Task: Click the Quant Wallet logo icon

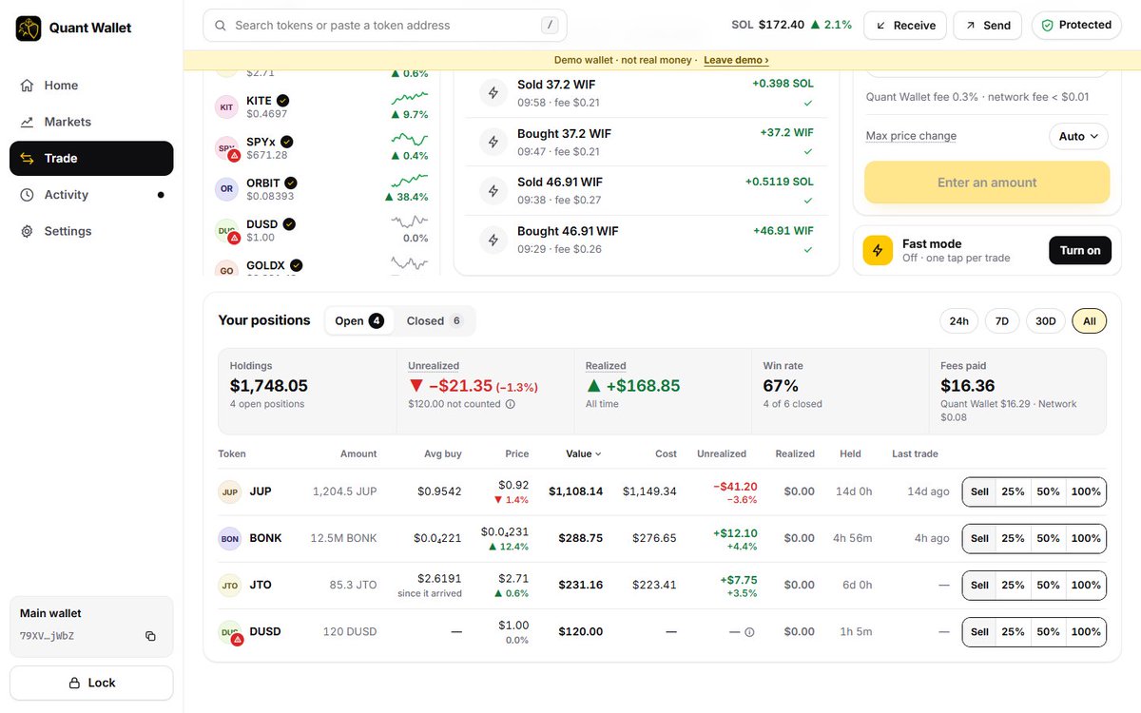Action: pos(29,29)
